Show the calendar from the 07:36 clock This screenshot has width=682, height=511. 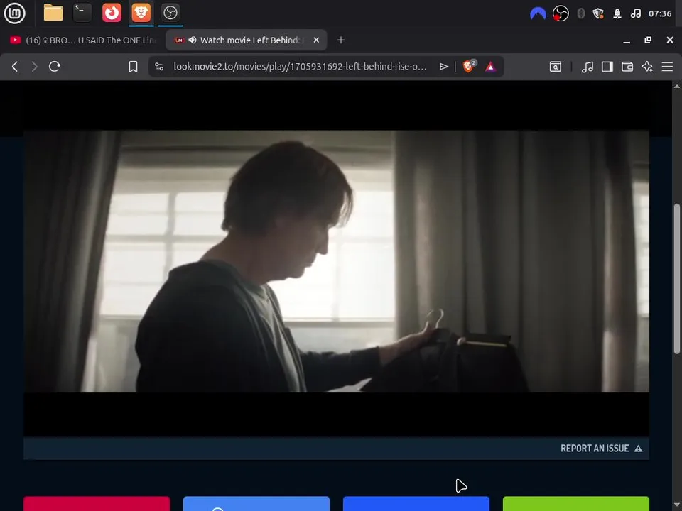tap(660, 13)
